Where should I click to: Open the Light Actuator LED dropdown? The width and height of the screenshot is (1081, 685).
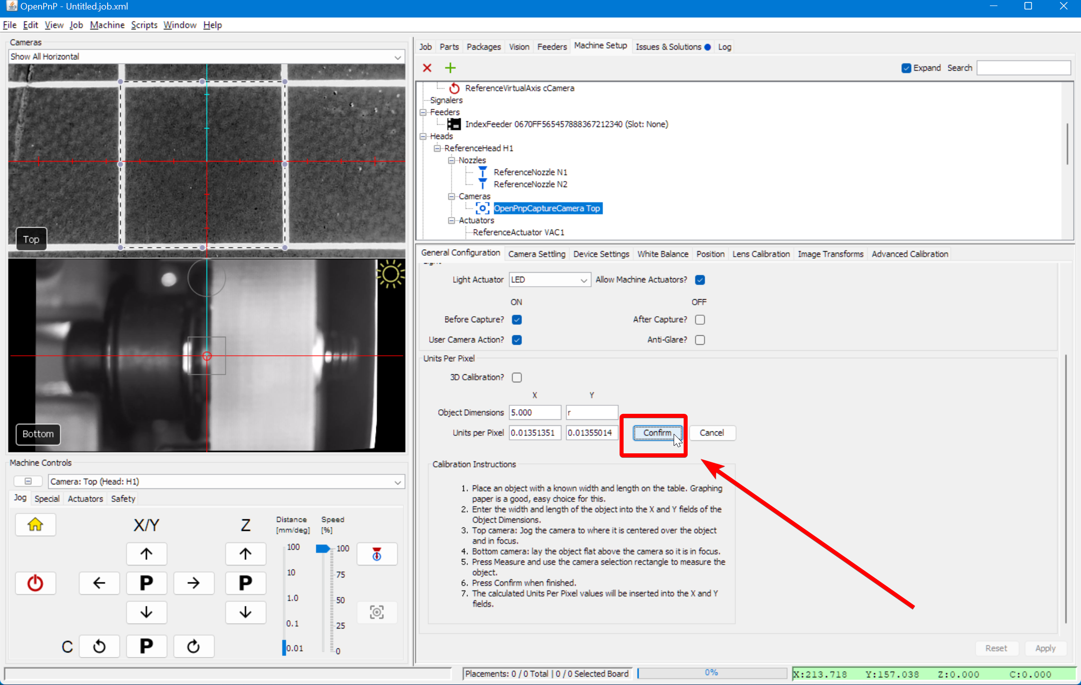click(x=550, y=280)
